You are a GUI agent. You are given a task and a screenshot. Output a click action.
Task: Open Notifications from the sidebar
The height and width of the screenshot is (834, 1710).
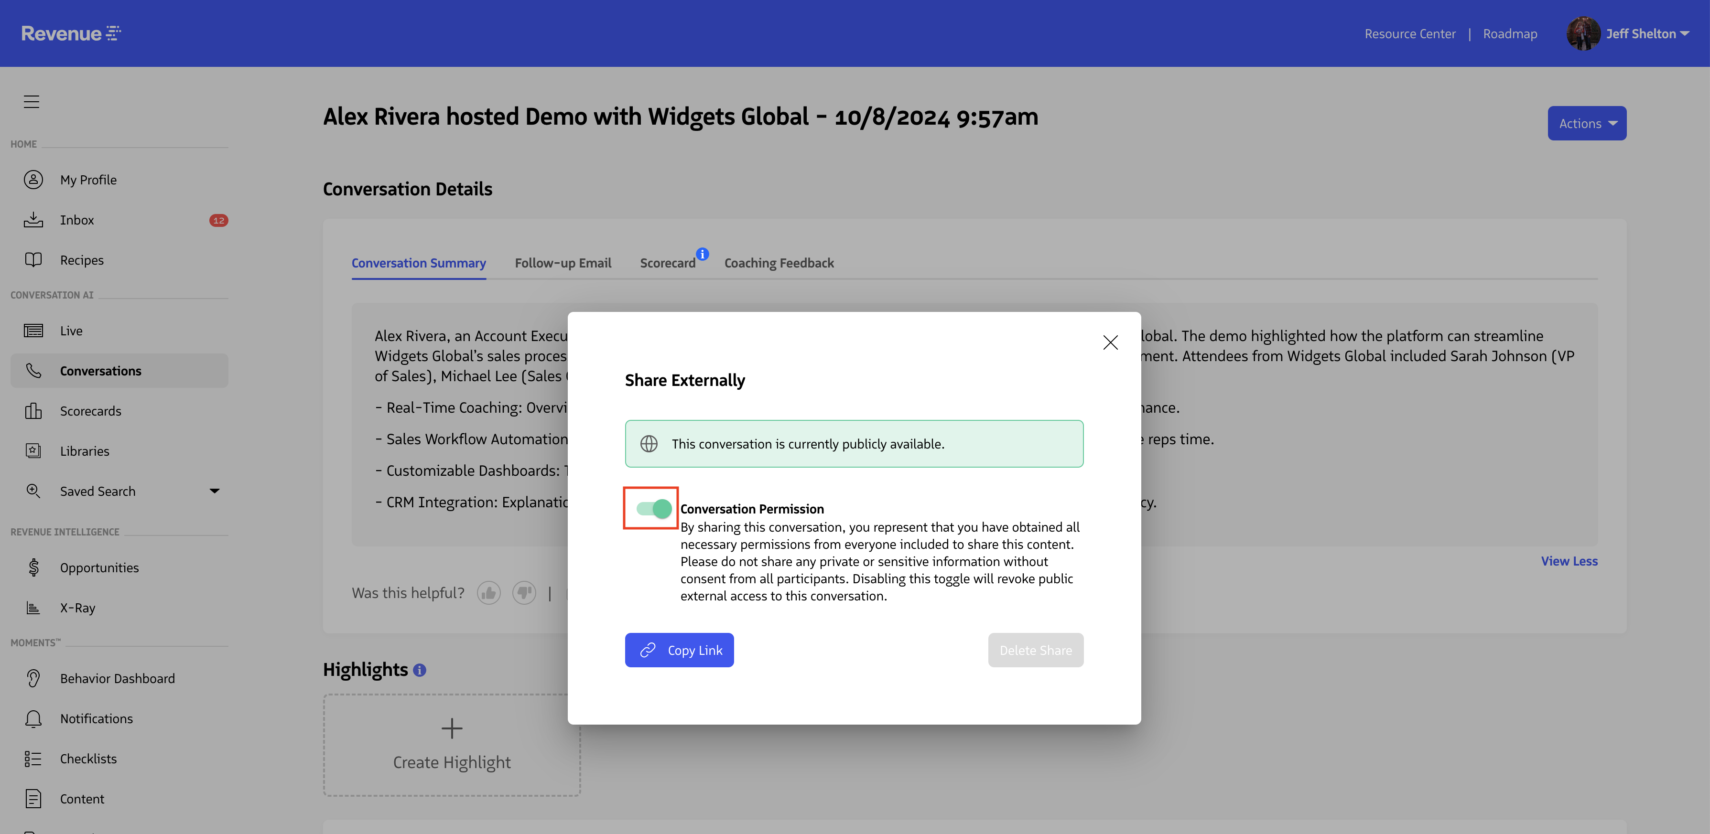[x=96, y=718]
